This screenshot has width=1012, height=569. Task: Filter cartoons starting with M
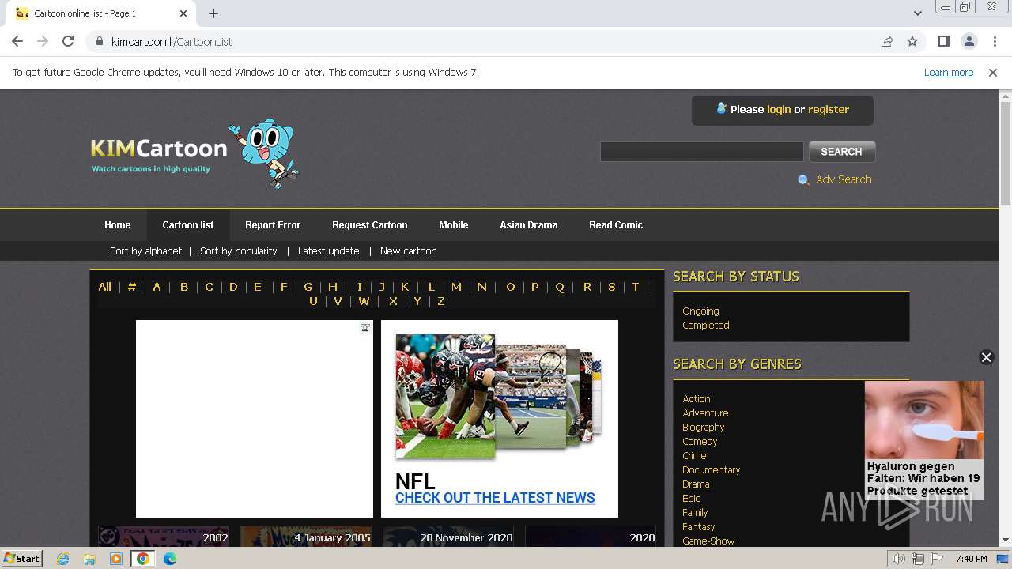(456, 287)
